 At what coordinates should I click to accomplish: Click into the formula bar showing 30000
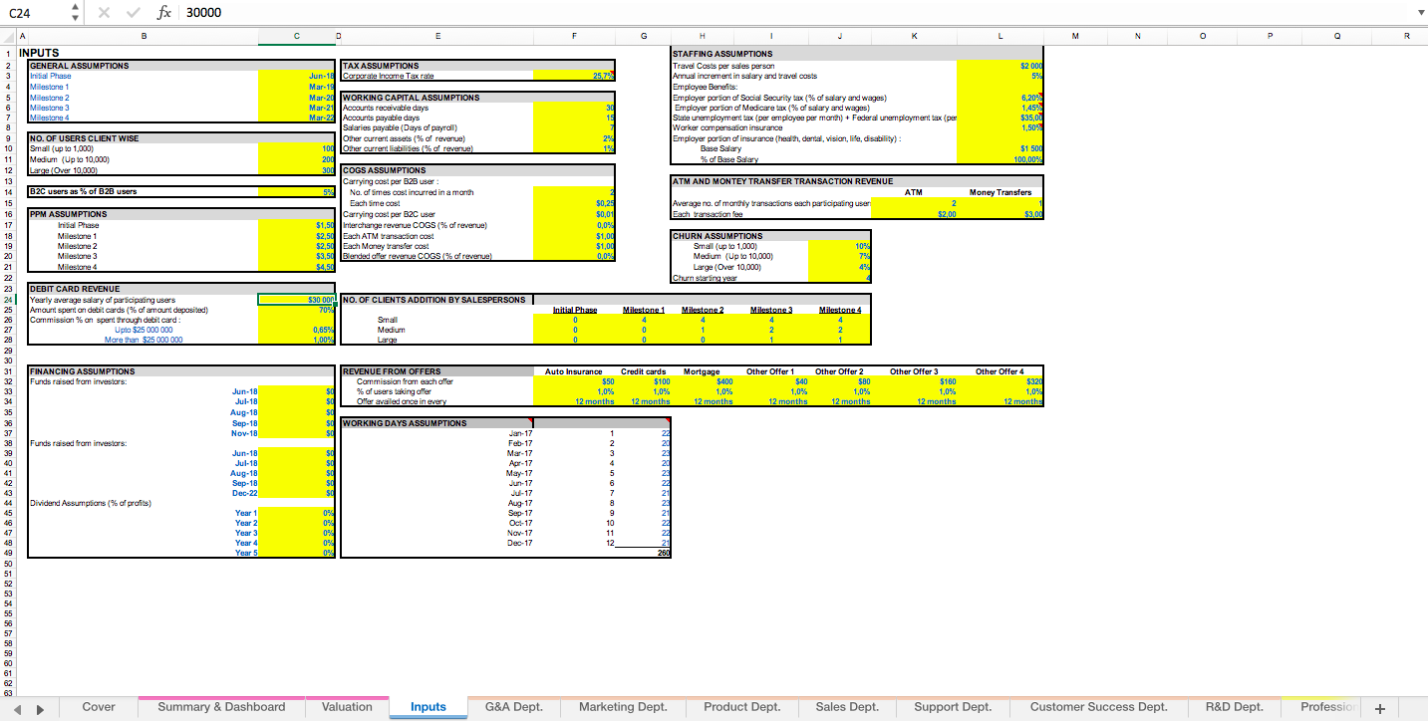[x=797, y=12]
